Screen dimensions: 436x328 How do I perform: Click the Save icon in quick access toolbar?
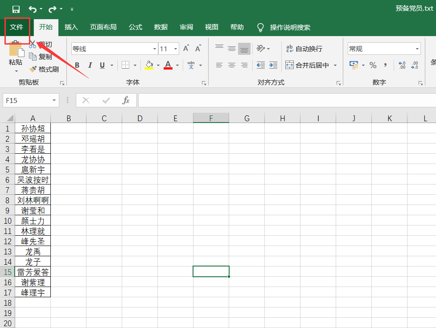[x=16, y=9]
